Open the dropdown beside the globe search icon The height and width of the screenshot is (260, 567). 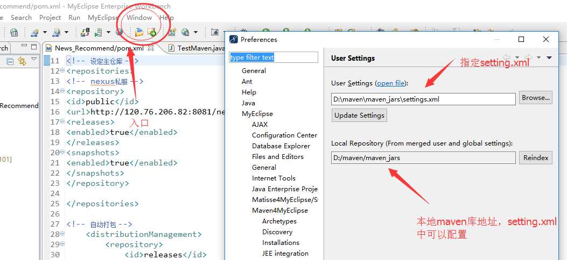pos(195,32)
